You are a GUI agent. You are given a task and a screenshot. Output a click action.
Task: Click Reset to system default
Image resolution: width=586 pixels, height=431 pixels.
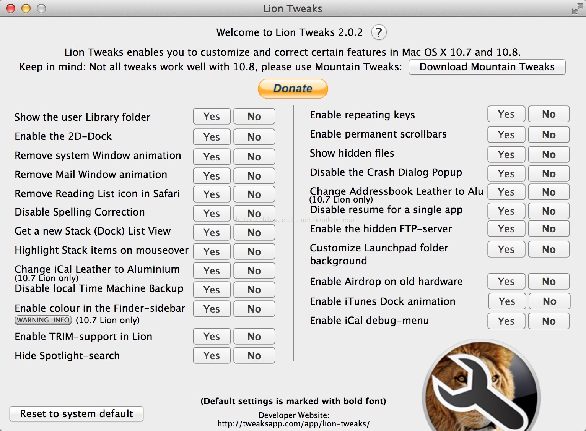tap(77, 414)
